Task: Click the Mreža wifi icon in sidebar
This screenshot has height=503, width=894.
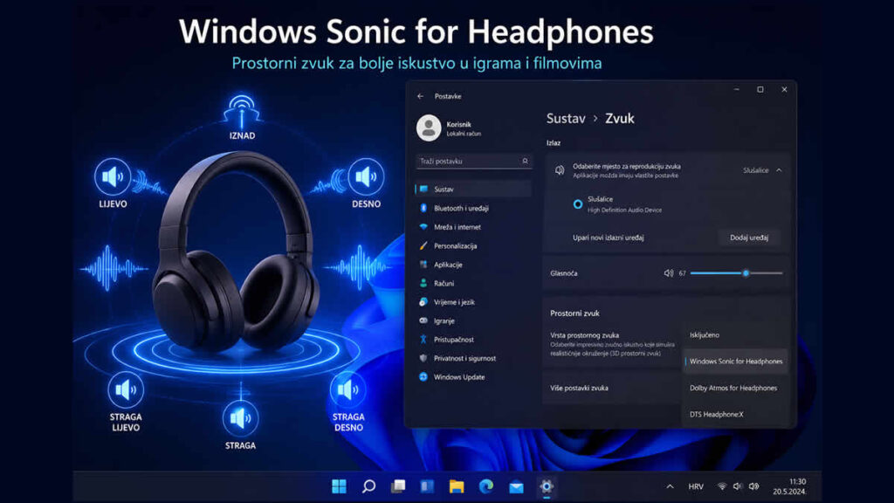Action: [423, 227]
